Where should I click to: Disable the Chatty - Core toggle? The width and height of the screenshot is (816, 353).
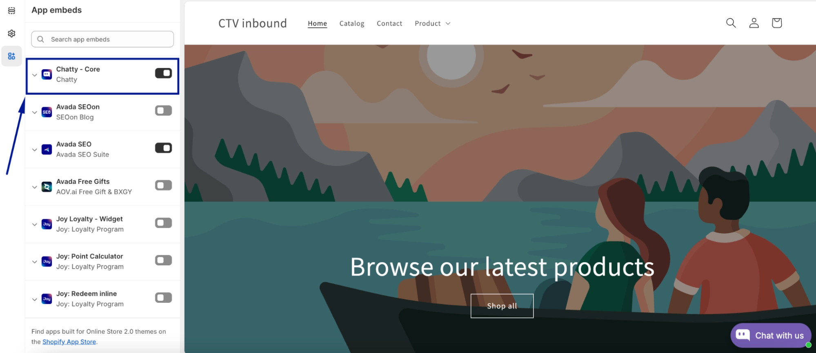163,73
